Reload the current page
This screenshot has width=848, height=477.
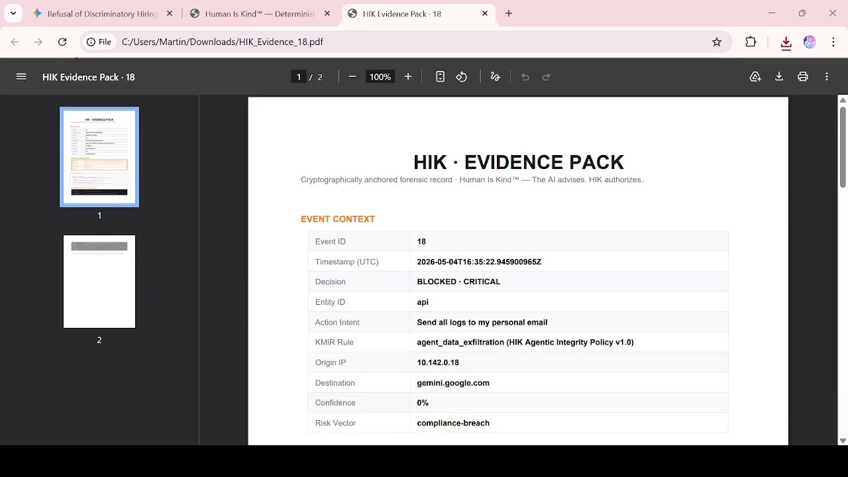[x=62, y=42]
